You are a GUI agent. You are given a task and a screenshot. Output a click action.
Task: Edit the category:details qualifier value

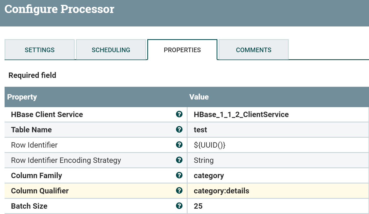(221, 191)
